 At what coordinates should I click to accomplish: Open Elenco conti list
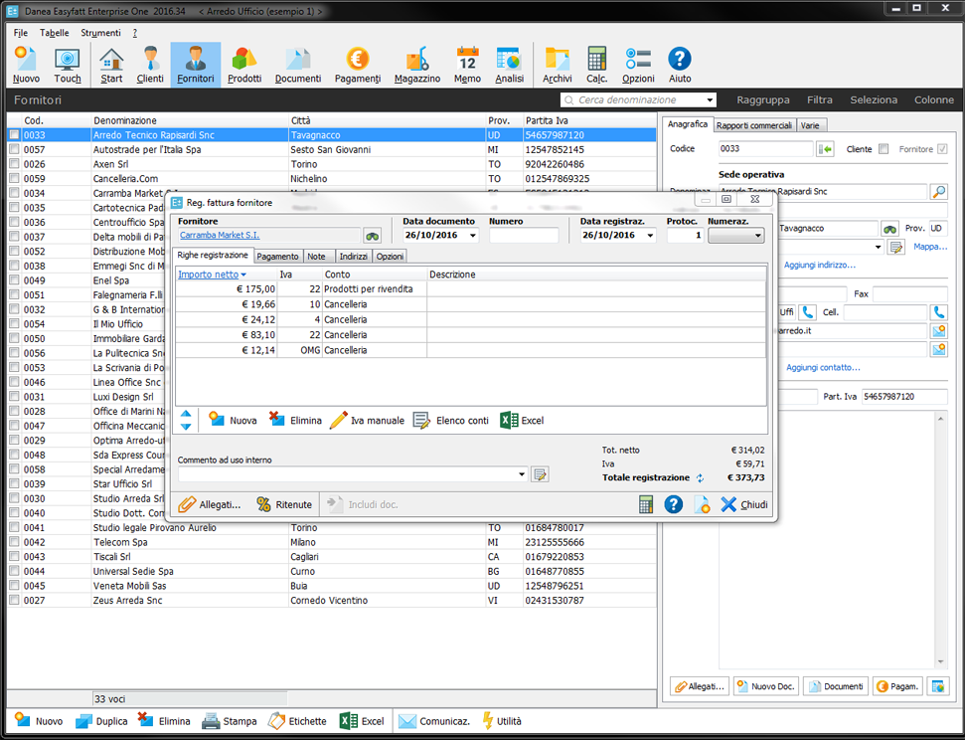coord(451,420)
